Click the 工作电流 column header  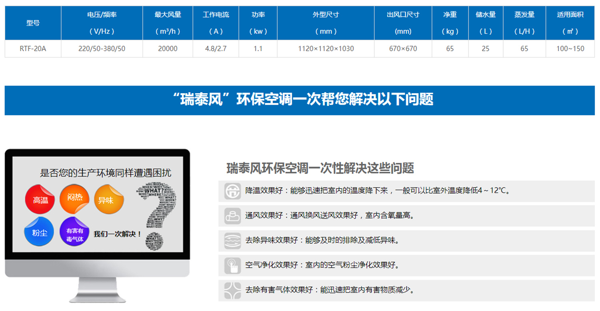click(216, 23)
